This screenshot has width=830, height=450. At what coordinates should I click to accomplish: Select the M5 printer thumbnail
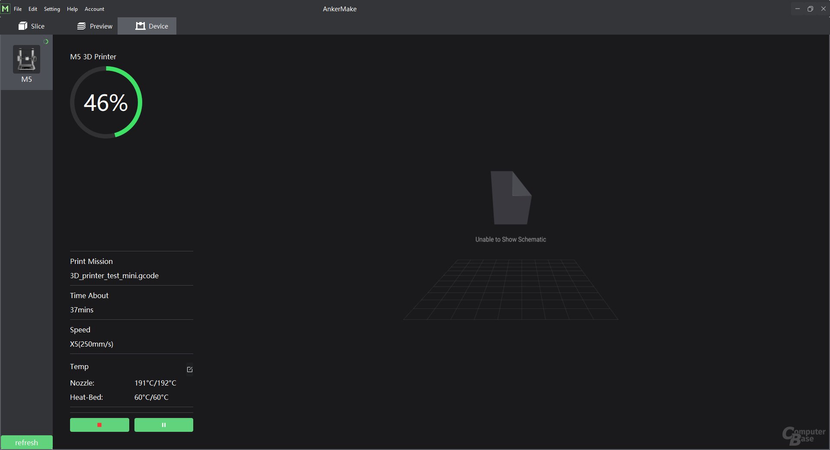[x=26, y=60]
